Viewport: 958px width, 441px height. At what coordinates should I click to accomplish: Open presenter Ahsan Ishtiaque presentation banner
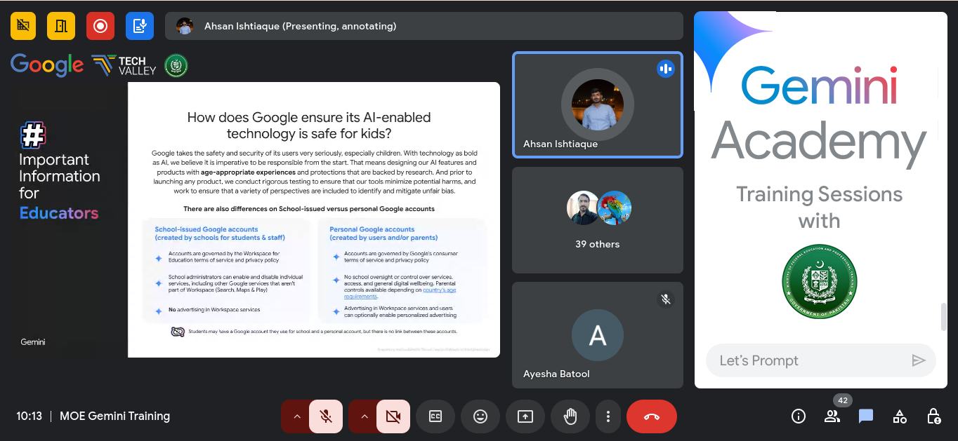click(x=424, y=26)
